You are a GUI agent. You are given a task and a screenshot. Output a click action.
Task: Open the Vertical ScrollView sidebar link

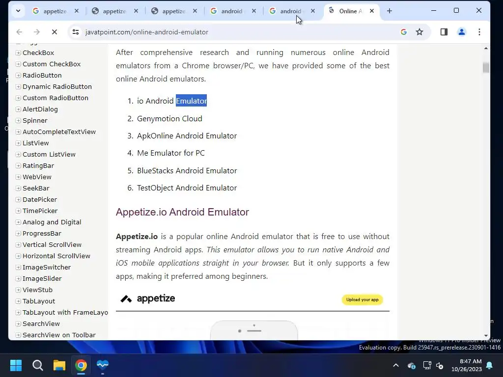[x=52, y=244]
